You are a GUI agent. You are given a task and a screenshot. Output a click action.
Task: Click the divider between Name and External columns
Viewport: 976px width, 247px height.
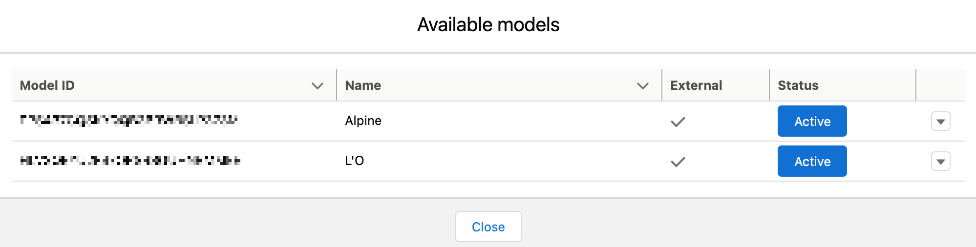(662, 85)
